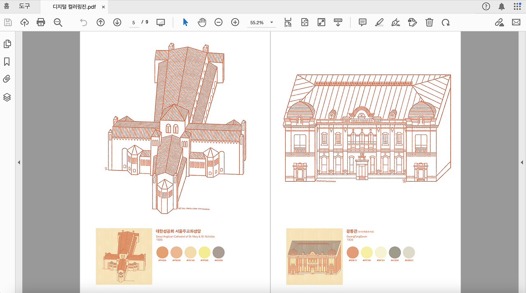
Task: Open the zoom level dropdown arrow
Action: click(272, 23)
